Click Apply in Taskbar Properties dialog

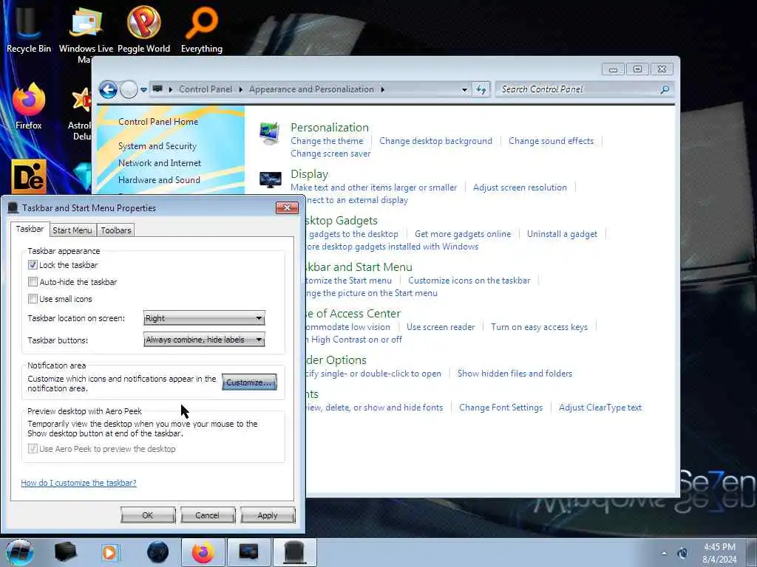tap(268, 515)
